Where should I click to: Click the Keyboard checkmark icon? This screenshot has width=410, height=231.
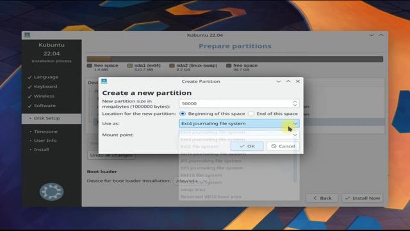click(29, 87)
